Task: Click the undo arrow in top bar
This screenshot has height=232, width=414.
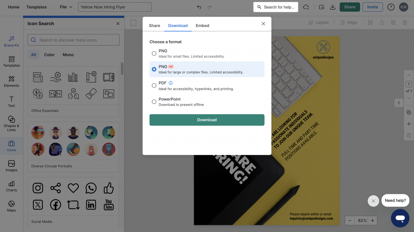Action: tap(199, 7)
